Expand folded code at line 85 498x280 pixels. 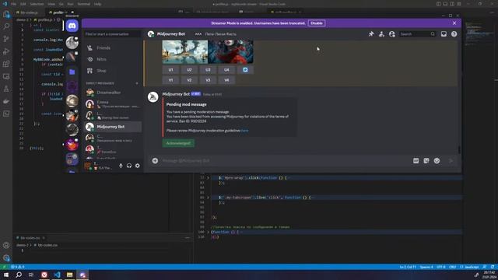(208, 198)
